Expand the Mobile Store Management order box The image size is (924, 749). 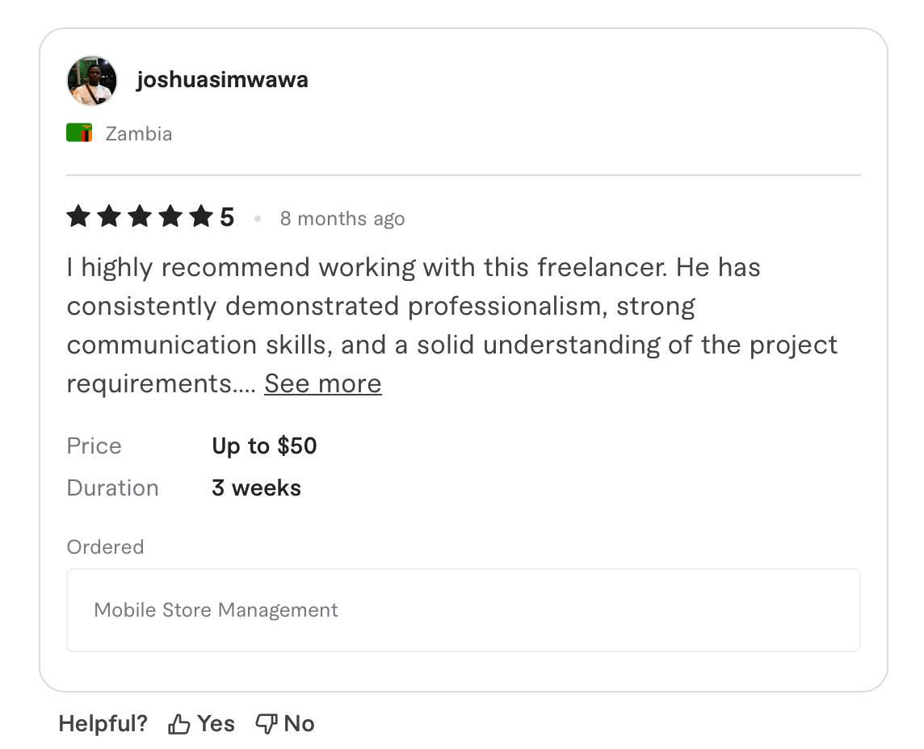[463, 609]
